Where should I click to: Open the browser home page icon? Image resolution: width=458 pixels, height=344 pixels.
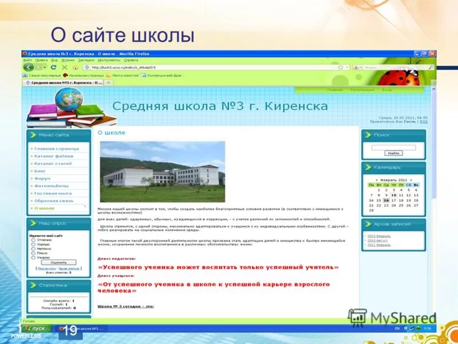[x=74, y=67]
